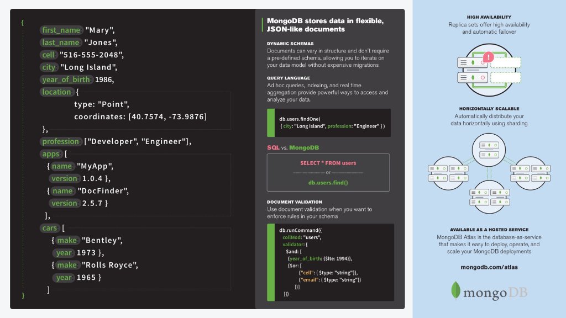This screenshot has width=566, height=318.
Task: Click the HIGH AVAILABILITY heading
Action: 489,17
